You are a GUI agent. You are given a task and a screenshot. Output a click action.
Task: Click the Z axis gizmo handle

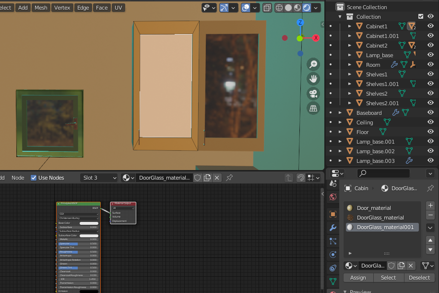(300, 23)
